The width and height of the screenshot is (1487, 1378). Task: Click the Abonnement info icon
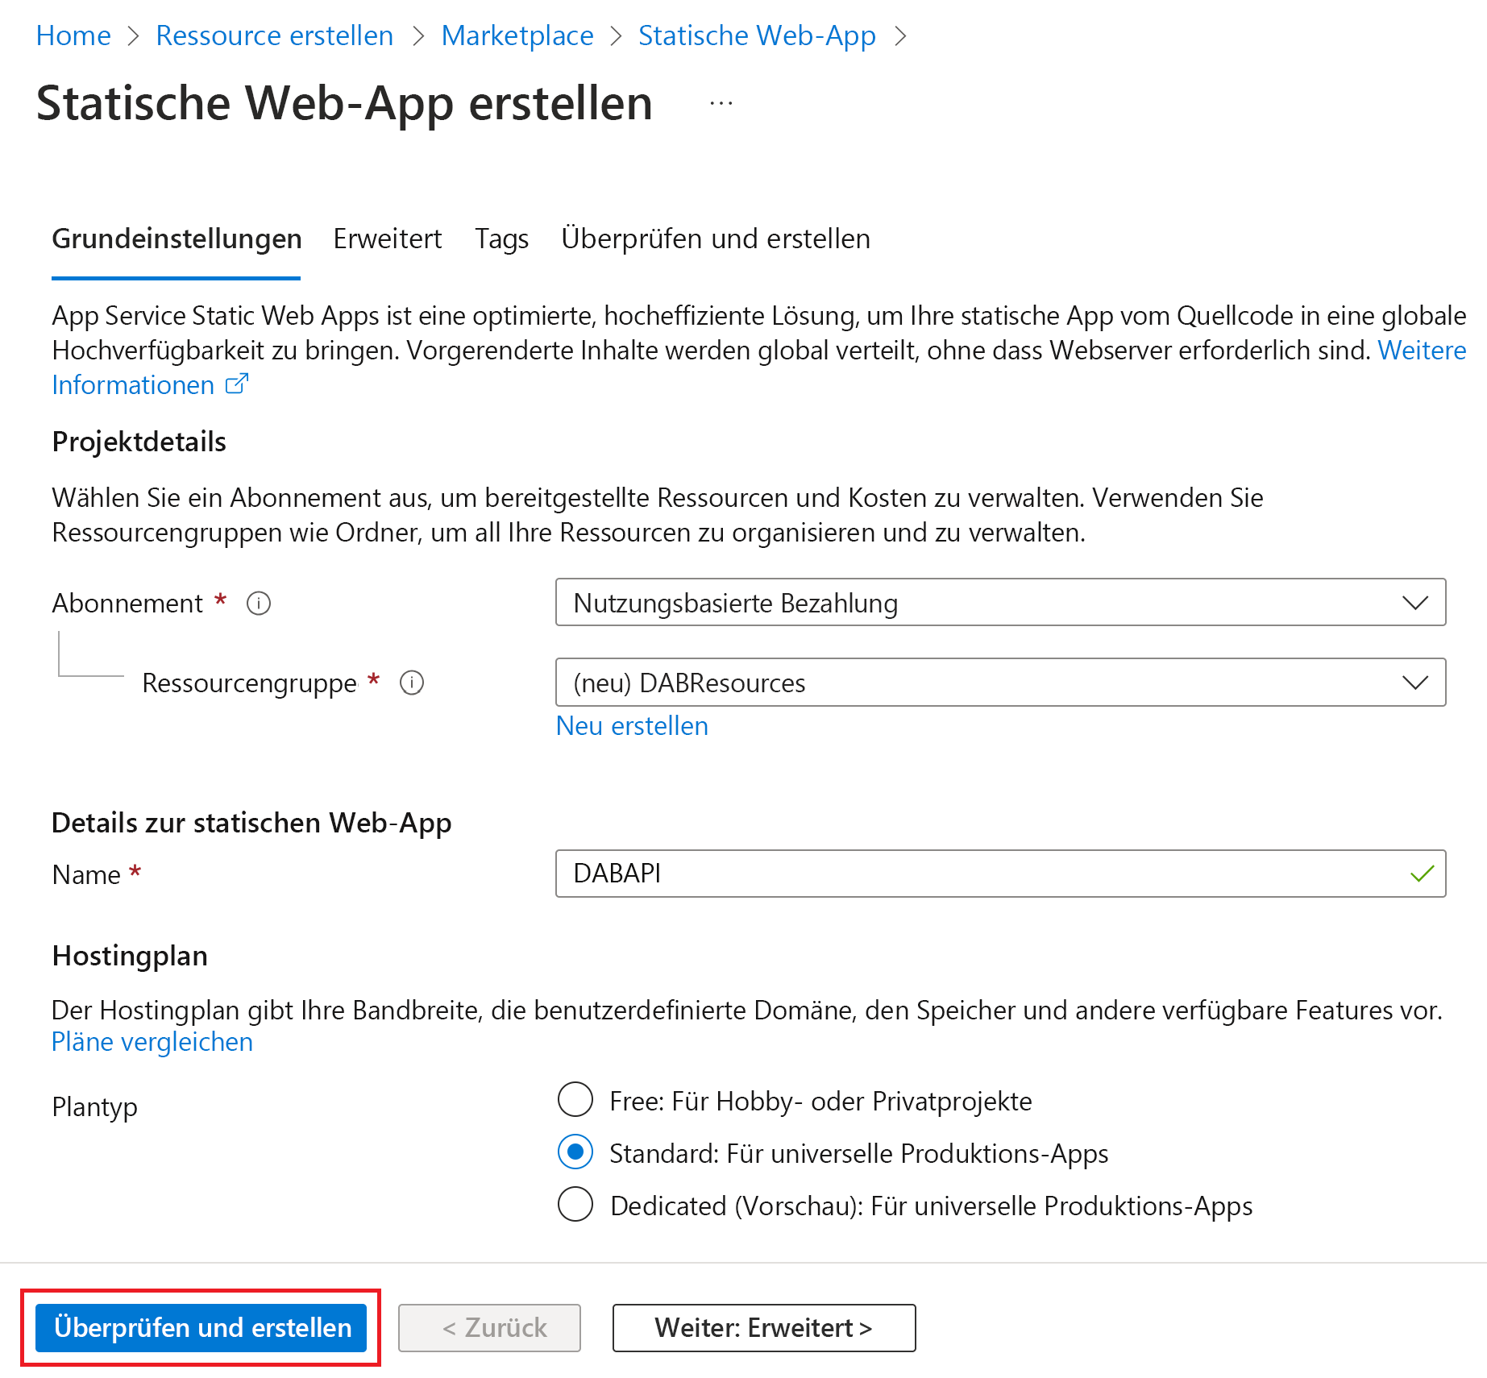[258, 603]
